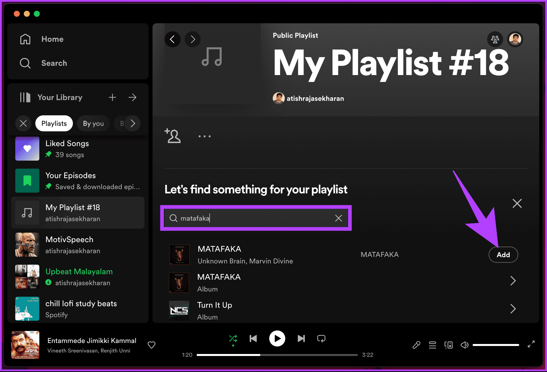Screen dimensions: 547x372
Task: Open now playing album art thumbnail
Action: [x=25, y=345]
